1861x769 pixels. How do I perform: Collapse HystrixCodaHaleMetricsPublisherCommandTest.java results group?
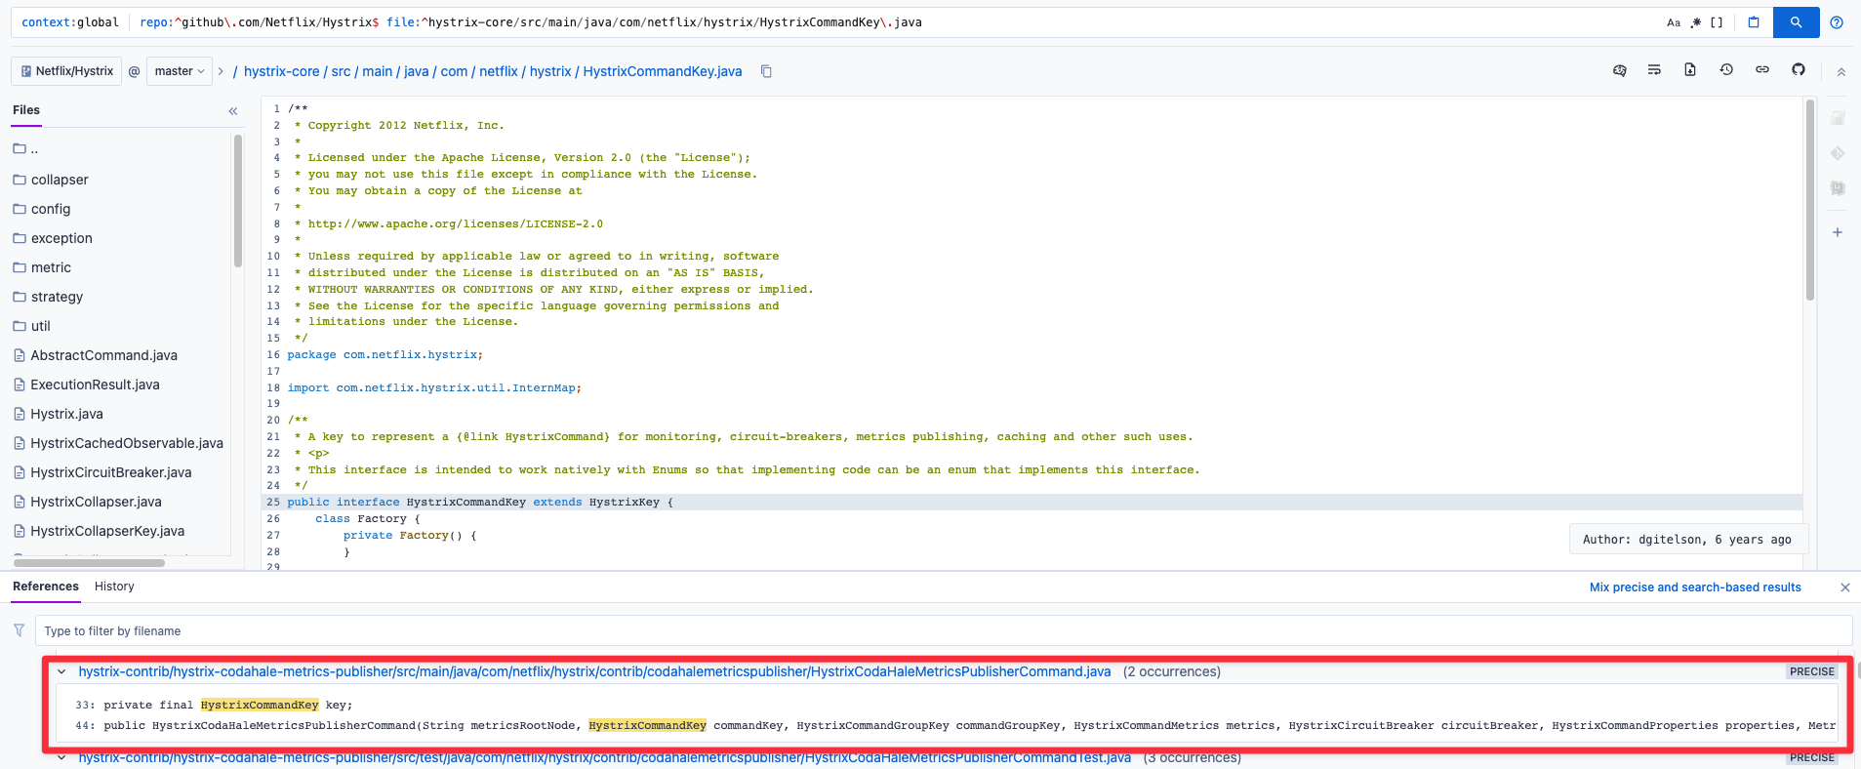[61, 758]
